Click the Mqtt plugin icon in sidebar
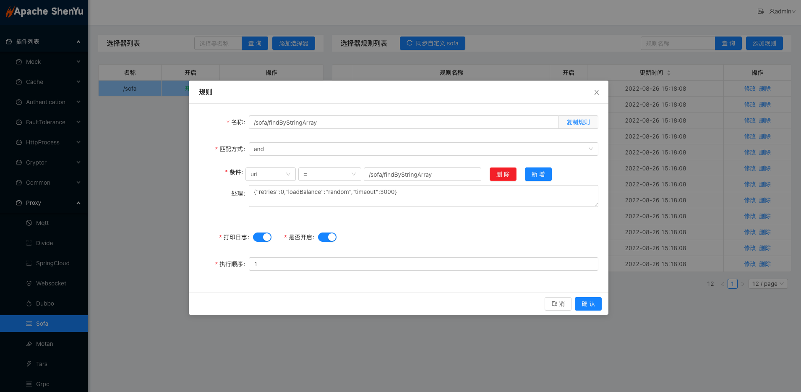The width and height of the screenshot is (801, 392). (x=29, y=223)
